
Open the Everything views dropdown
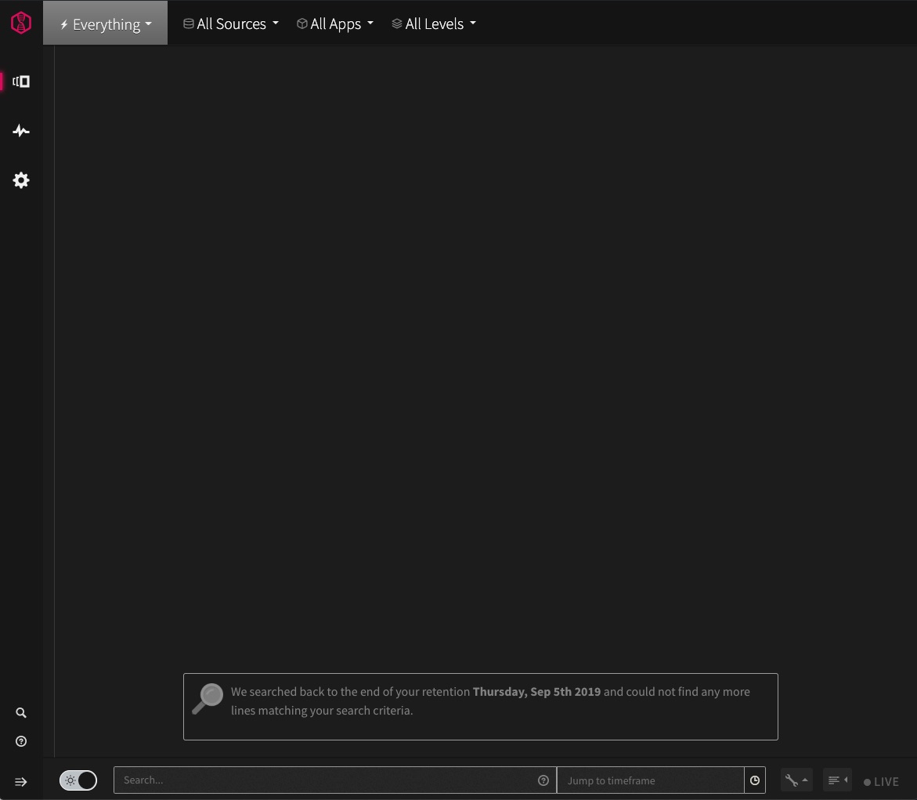(105, 24)
